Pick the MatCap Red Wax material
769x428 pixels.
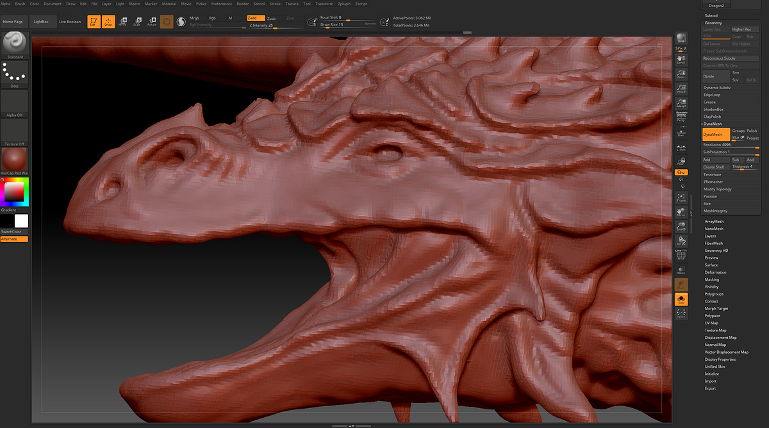(14, 161)
